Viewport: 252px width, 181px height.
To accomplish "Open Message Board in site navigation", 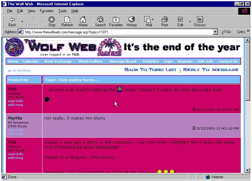I will 123,61.
